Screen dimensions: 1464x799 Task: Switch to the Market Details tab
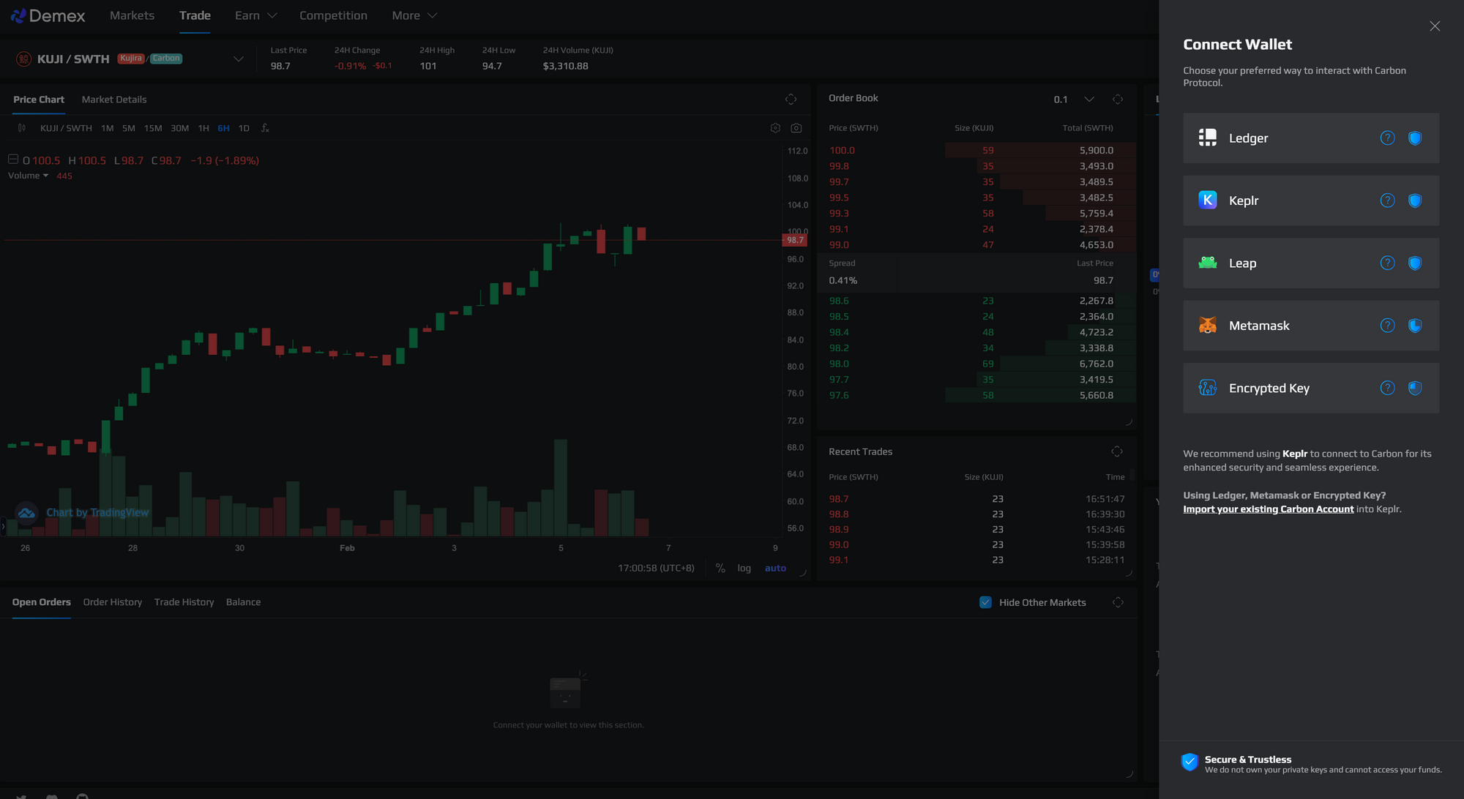(x=114, y=100)
